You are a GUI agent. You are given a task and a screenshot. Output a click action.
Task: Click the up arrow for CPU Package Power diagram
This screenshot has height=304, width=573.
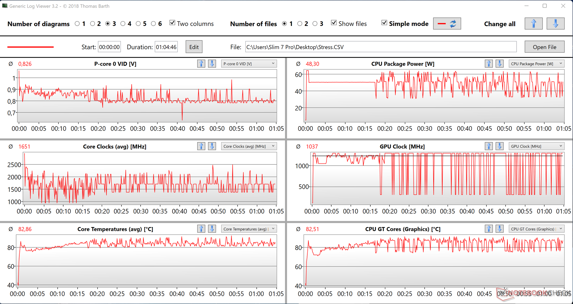click(489, 64)
